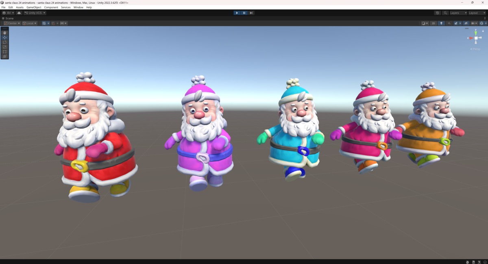Toggle scene lighting lightbulb
The width and height of the screenshot is (488, 264).
pos(441,23)
